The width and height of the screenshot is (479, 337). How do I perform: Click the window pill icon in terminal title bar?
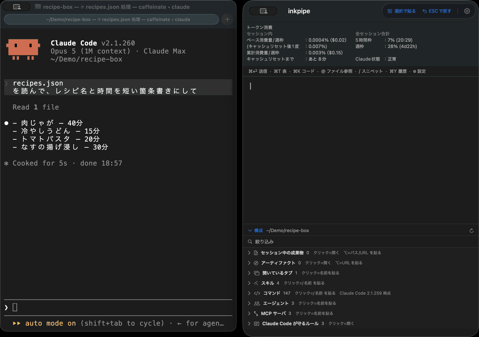16,7
